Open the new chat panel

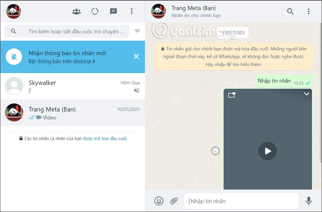click(x=113, y=11)
